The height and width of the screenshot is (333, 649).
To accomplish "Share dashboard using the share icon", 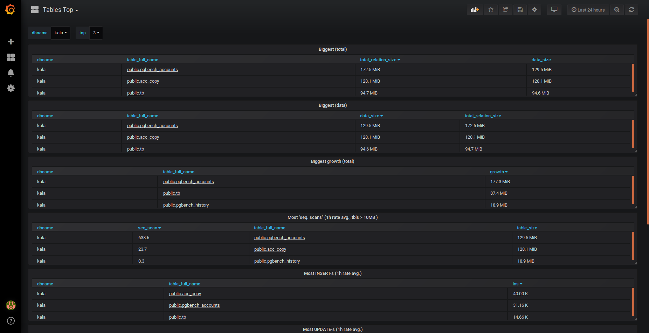I will pyautogui.click(x=505, y=10).
